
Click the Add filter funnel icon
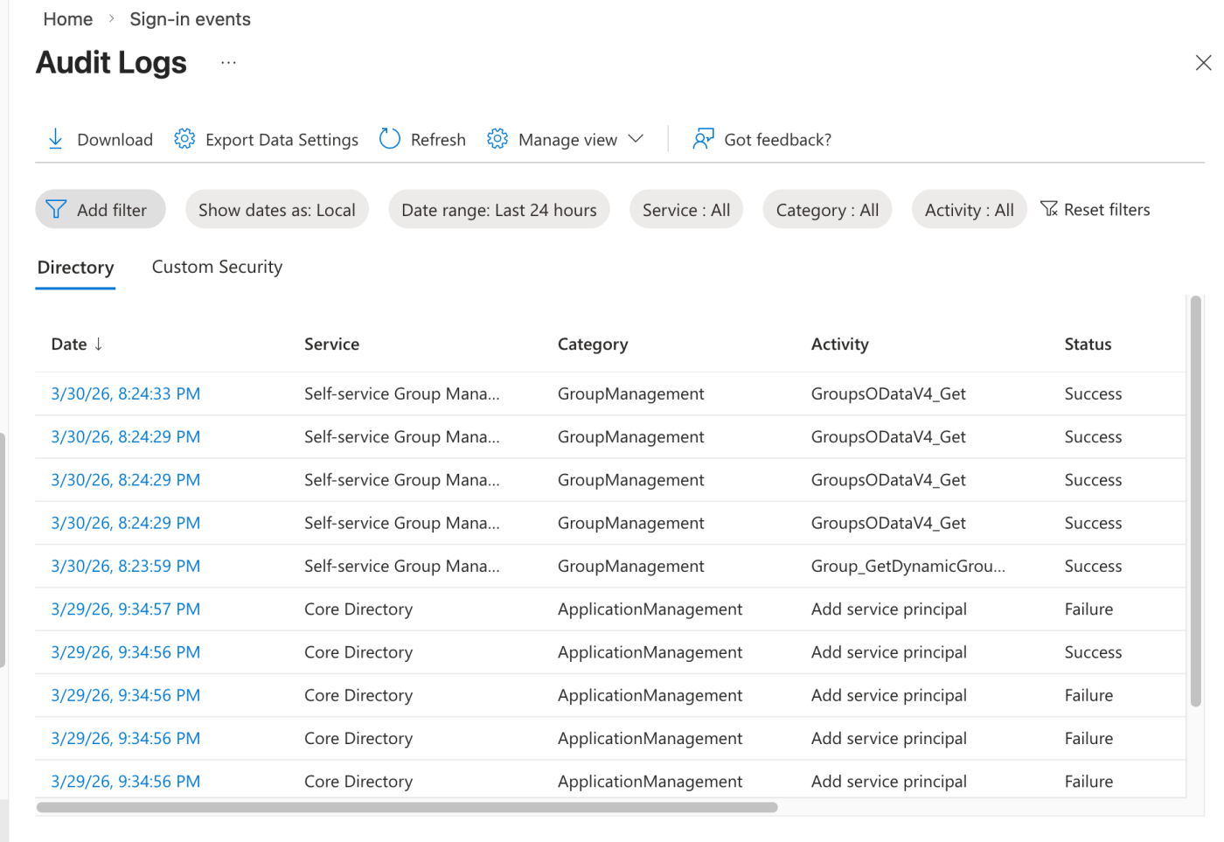[56, 210]
